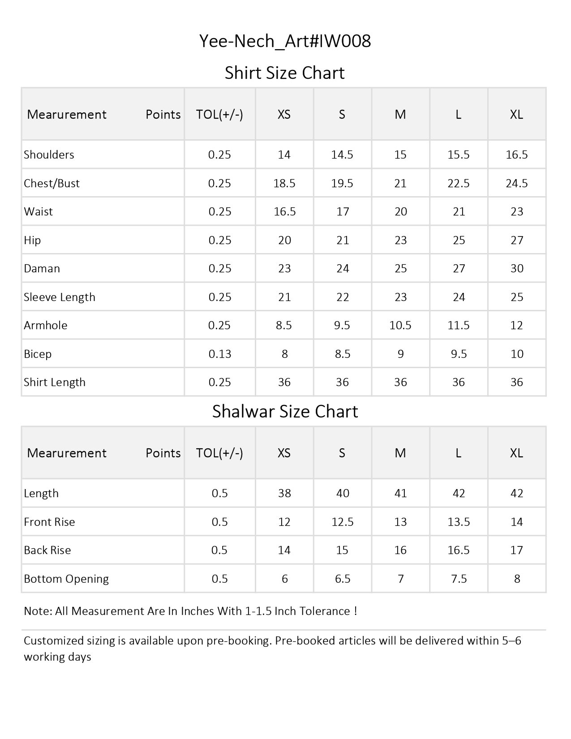The width and height of the screenshot is (571, 739).
Task: Click the Chest/Bust row label
Action: coord(52,183)
